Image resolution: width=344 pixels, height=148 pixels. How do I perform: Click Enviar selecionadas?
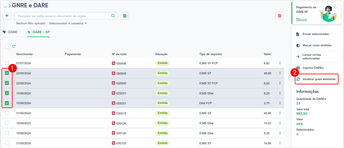coord(316,34)
